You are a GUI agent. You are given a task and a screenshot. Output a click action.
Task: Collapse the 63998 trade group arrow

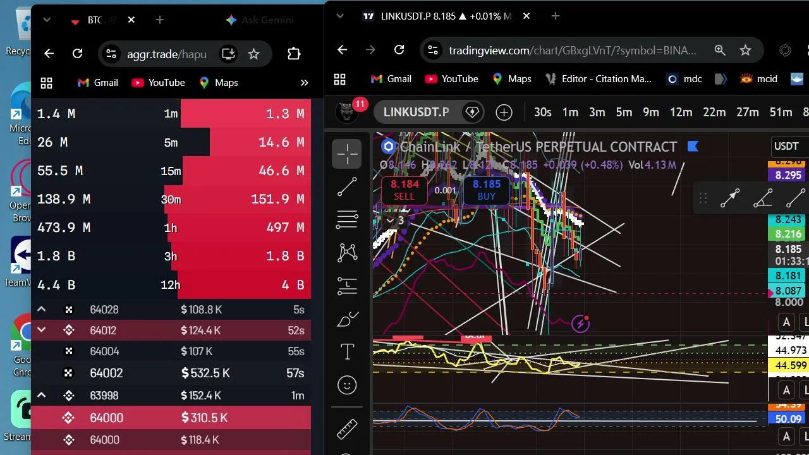41,396
